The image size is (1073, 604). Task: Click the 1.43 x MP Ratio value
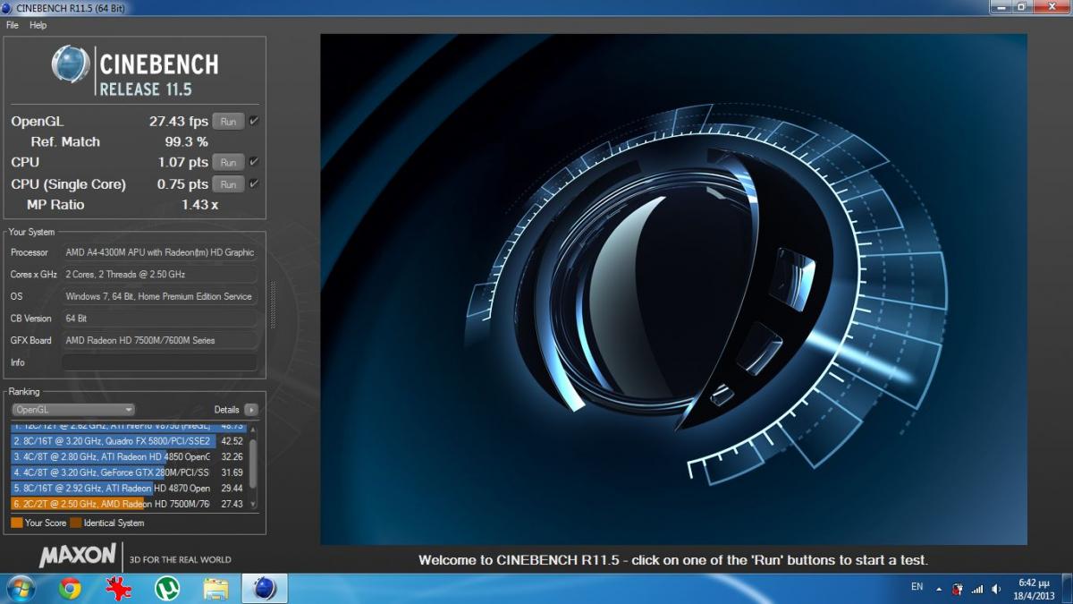pos(200,205)
